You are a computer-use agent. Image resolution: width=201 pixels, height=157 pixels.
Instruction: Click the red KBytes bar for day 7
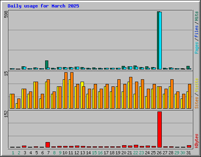(x=48, y=145)
